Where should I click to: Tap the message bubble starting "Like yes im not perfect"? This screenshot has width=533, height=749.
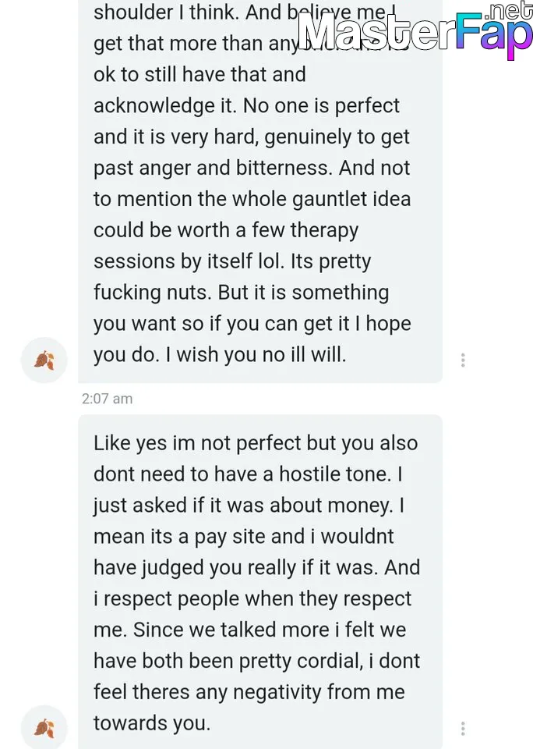260,582
